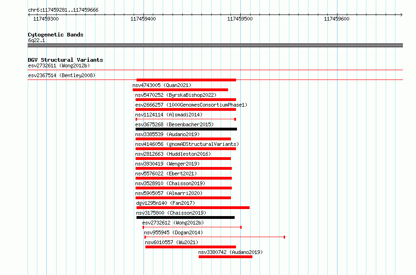Click nsv3175800 (Chaisson2019) label

(x=171, y=213)
